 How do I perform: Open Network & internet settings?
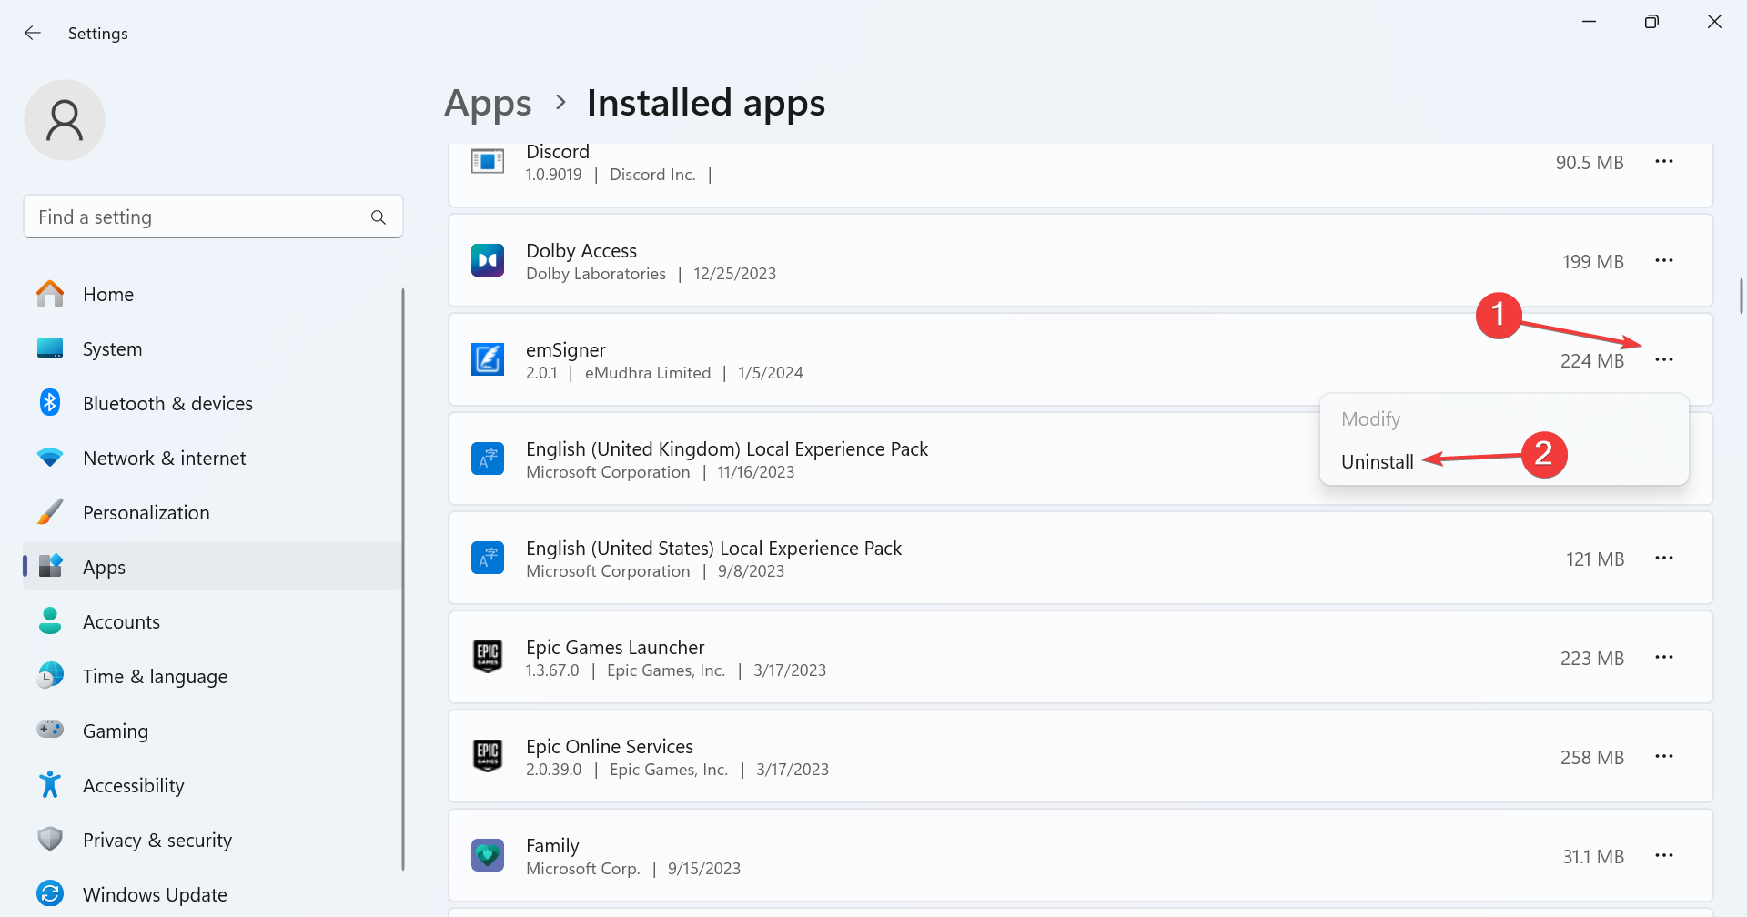[x=212, y=458]
